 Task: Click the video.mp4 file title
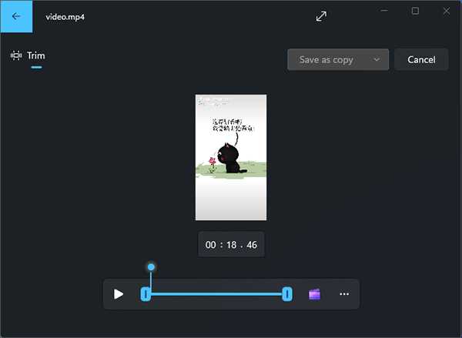(65, 17)
